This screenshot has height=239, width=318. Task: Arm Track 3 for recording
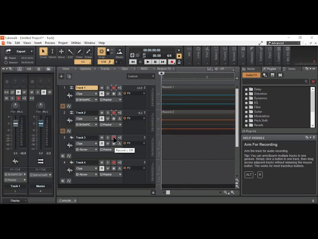click(x=114, y=137)
